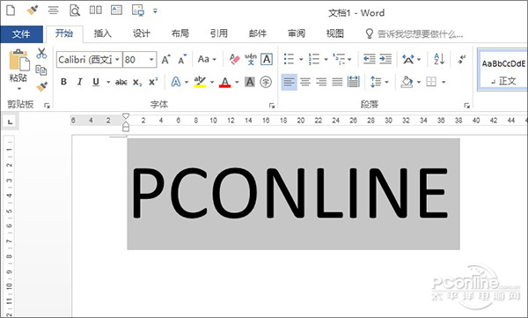
Task: Click the New blank document icon
Action: [11, 10]
